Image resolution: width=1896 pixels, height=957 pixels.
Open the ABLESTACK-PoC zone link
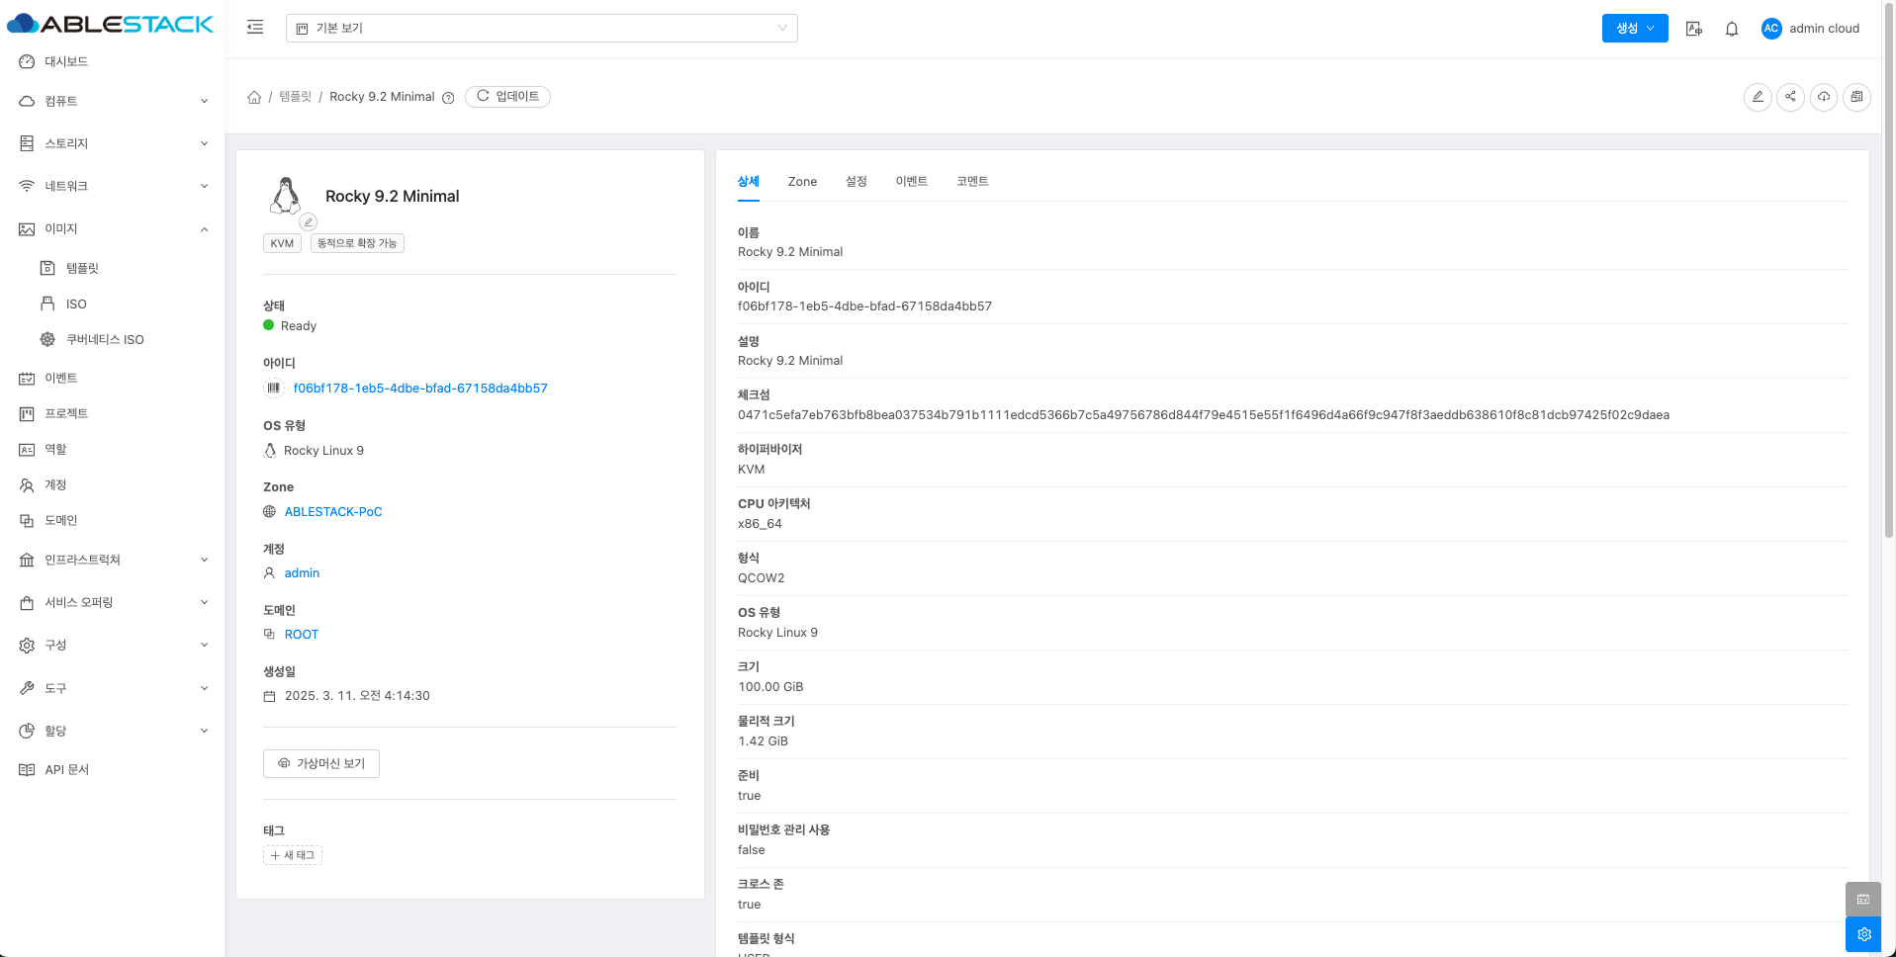coord(333,512)
